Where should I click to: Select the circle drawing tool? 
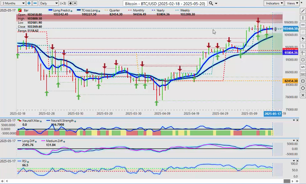point(303,88)
